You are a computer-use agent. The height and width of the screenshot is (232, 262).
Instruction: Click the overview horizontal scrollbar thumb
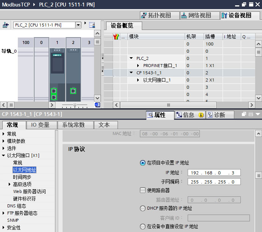point(168,105)
